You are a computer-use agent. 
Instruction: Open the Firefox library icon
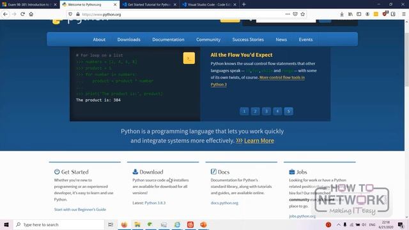click(350, 14)
